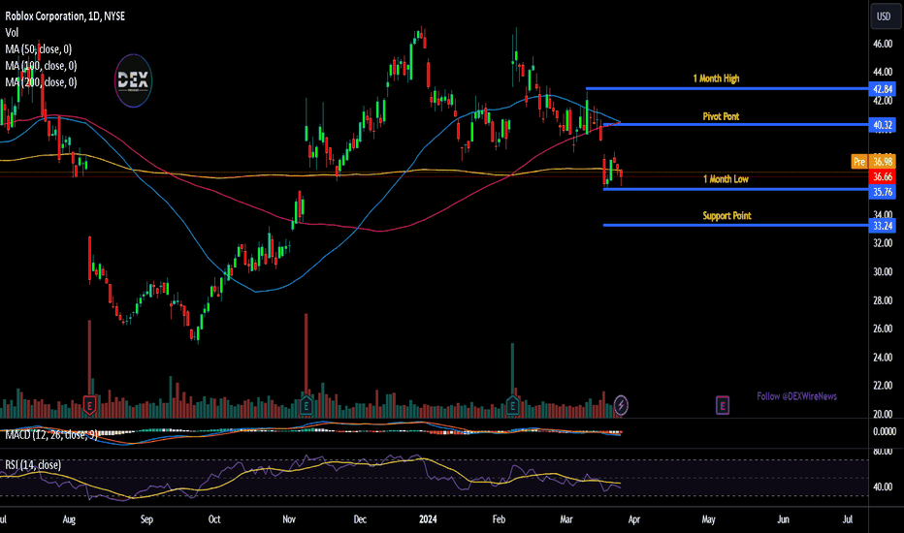The width and height of the screenshot is (904, 533).
Task: Select the '1 Month High' annotation text
Action: pos(716,78)
